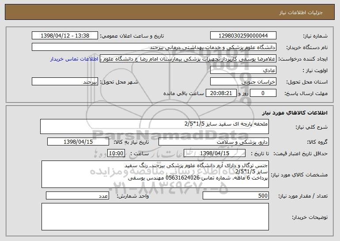Screen dimensions: 340x241
Task: Click the تاریخ و ساعت اعلان عمومی label
Action: (x=132, y=36)
